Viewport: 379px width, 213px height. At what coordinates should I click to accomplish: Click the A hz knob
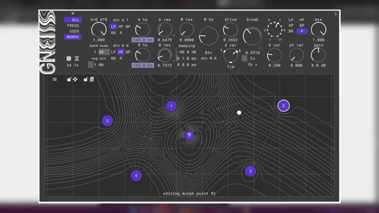(x=142, y=30)
